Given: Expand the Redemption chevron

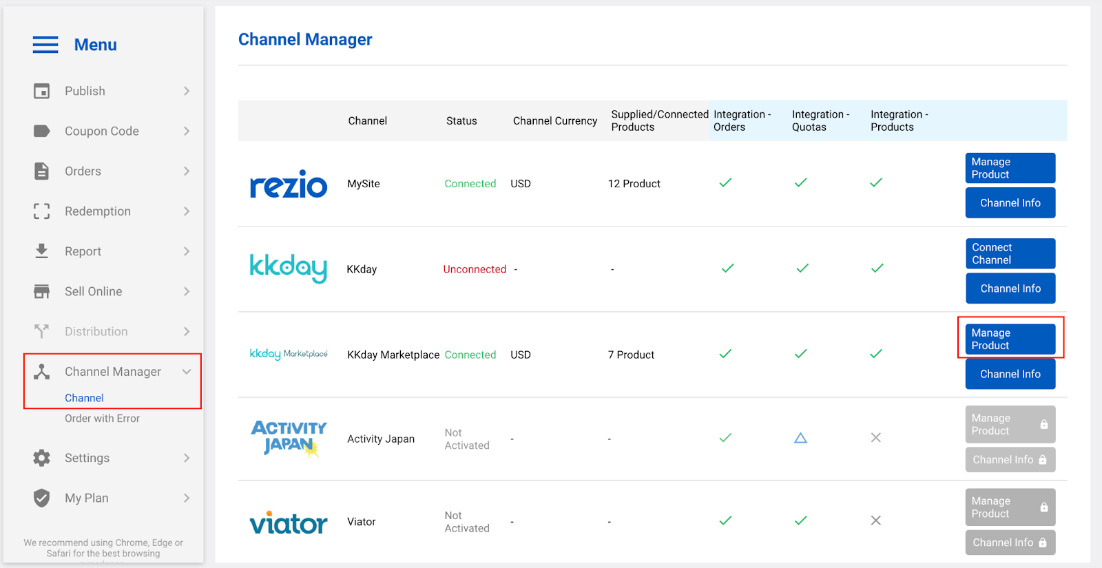Looking at the screenshot, I should coord(187,211).
